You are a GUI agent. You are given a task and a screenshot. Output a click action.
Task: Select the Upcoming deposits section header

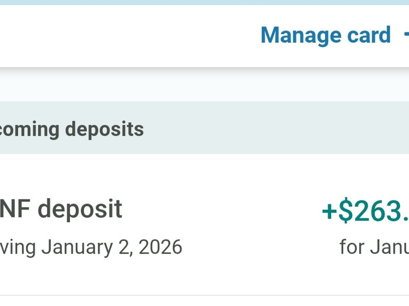tap(72, 129)
